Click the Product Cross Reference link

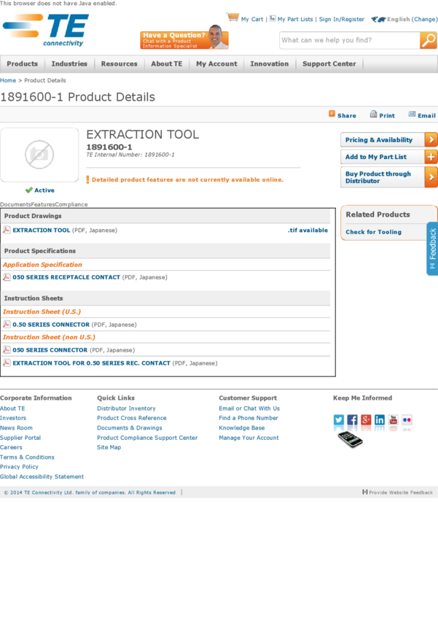point(131,418)
